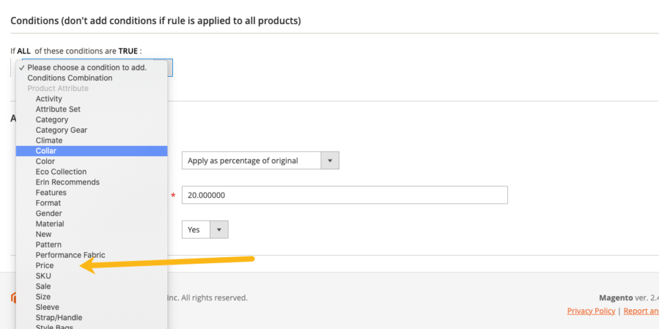Select Erin Recommends option
Screen dimensions: 659x329
point(67,182)
